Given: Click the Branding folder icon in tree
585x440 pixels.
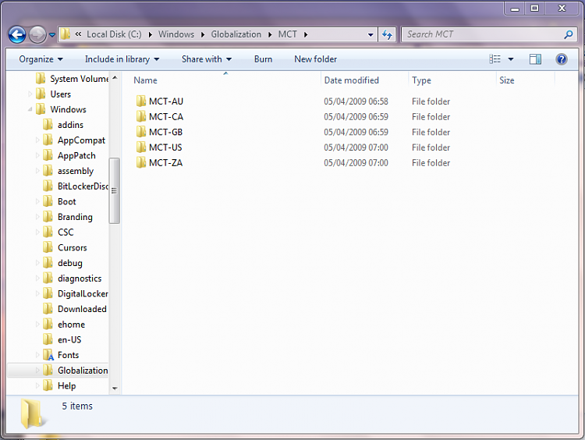Looking at the screenshot, I should pyautogui.click(x=48, y=216).
